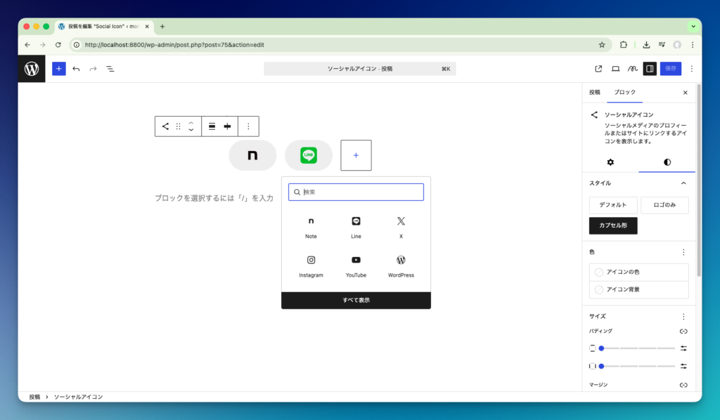This screenshot has height=420, width=720.
Task: Click the アイコン背景 color swatch
Action: pos(638,289)
